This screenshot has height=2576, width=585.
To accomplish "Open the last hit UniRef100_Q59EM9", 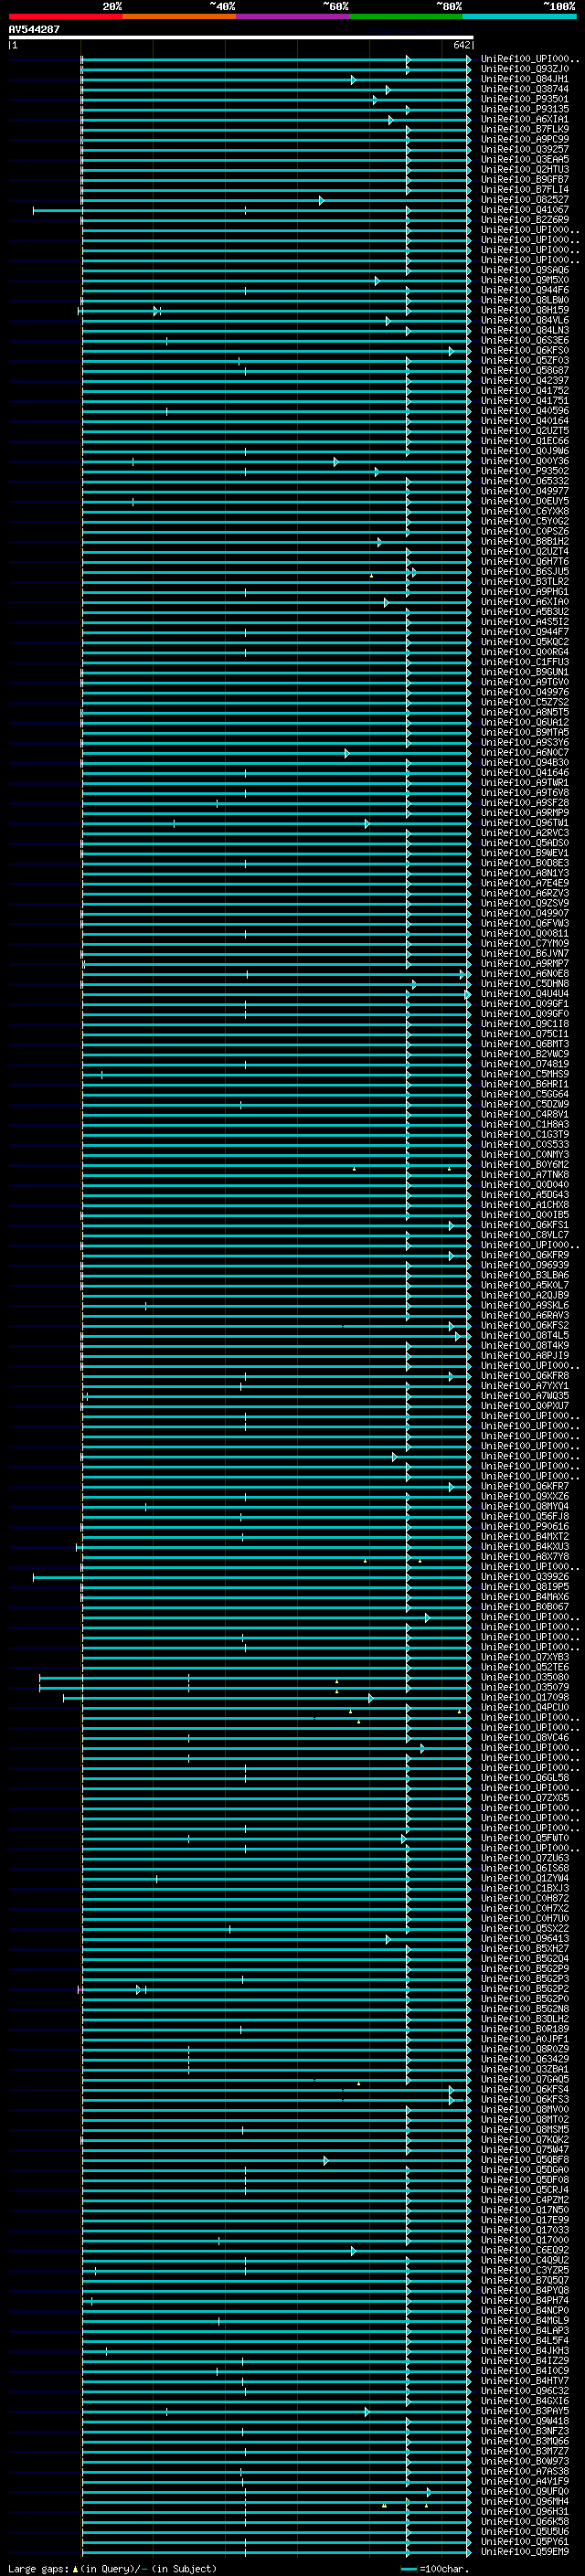I will (525, 2552).
